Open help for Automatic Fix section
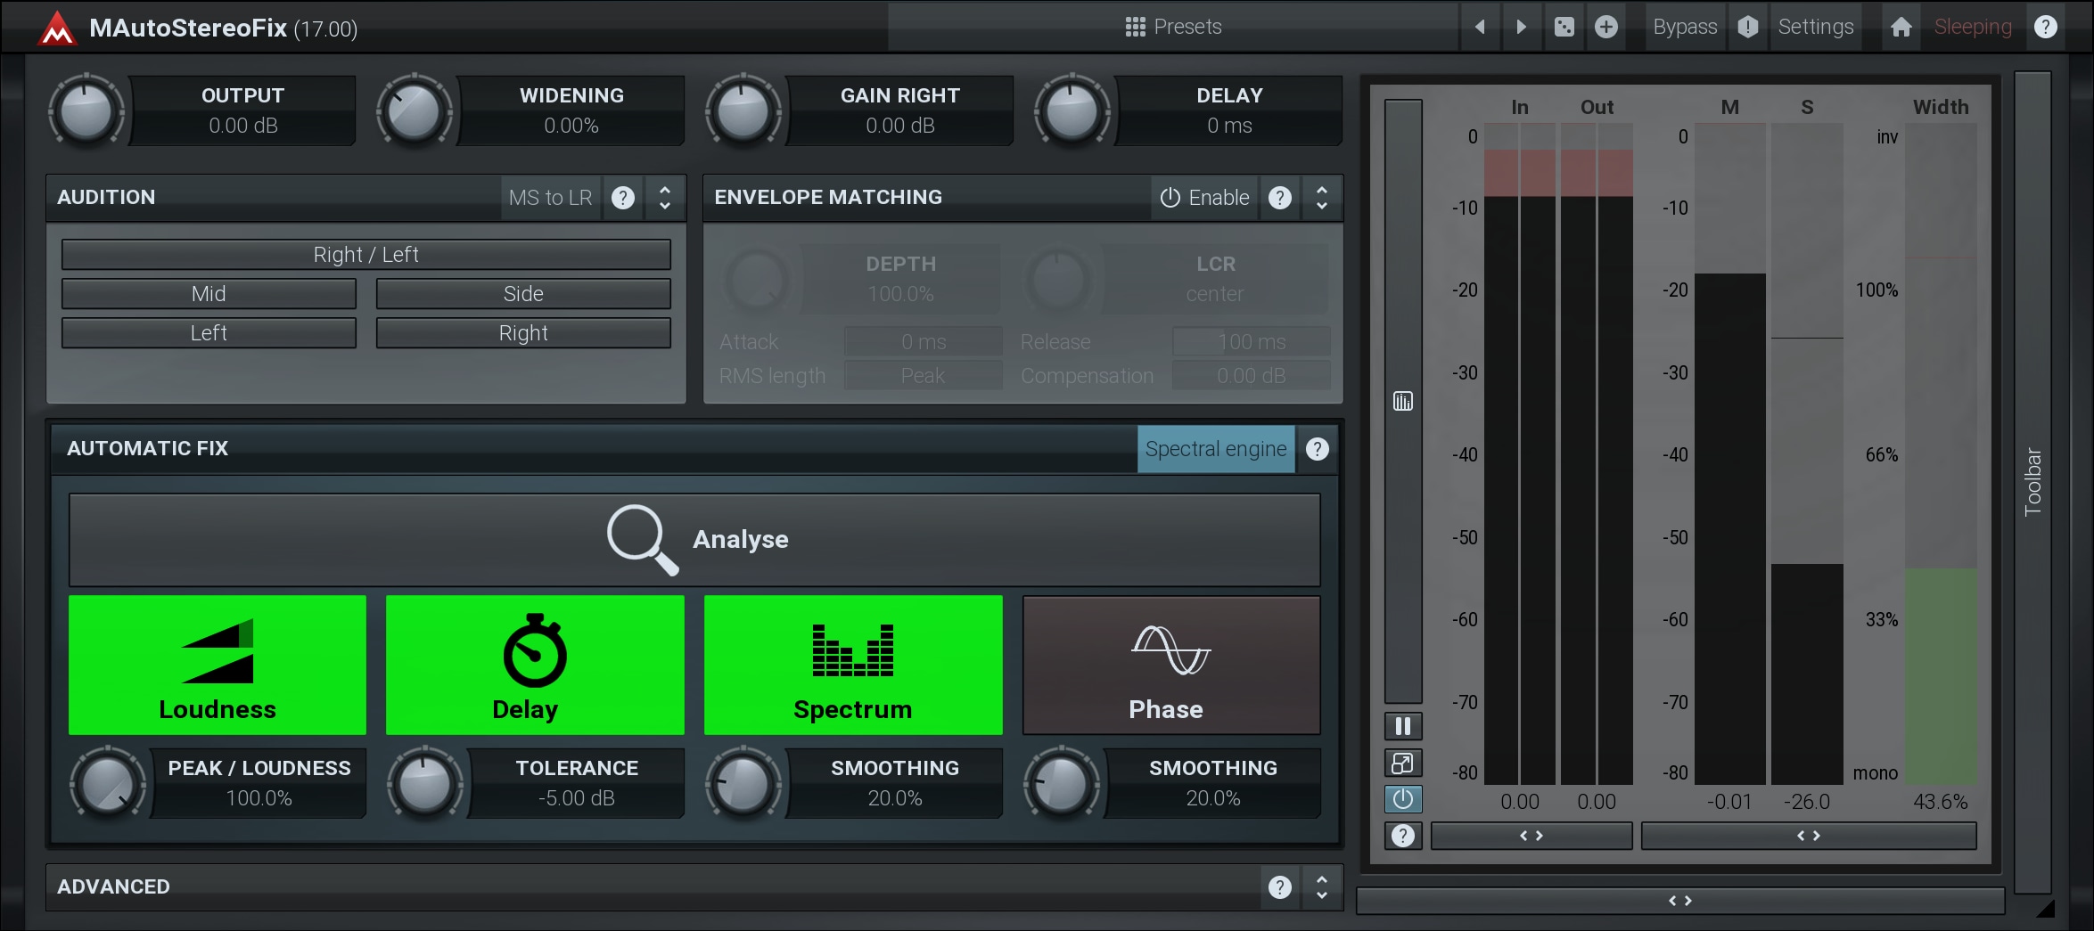The image size is (2094, 931). tap(1317, 449)
